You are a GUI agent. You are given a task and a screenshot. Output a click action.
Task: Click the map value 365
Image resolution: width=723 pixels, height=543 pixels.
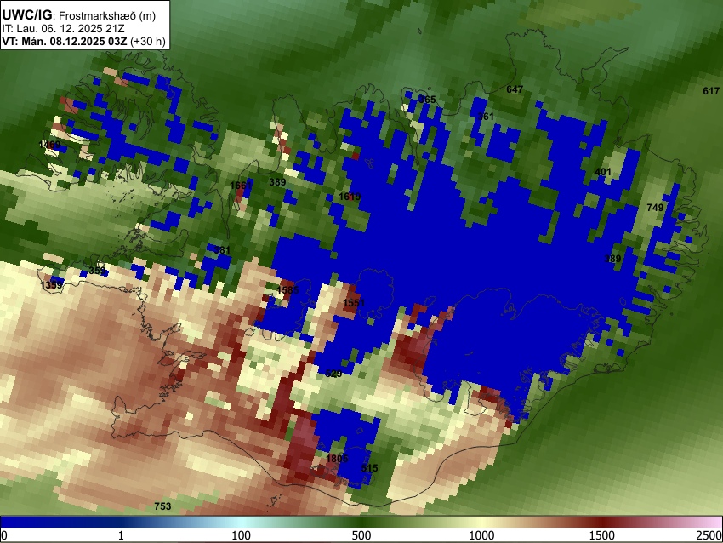(428, 100)
